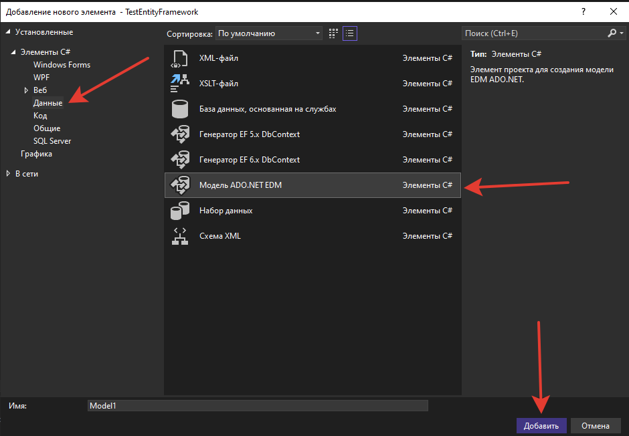Select Данные category in tree
The image size is (629, 436).
point(48,103)
